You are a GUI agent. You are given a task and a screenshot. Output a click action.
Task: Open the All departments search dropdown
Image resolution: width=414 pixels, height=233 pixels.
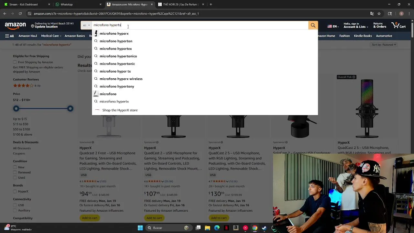click(86, 25)
